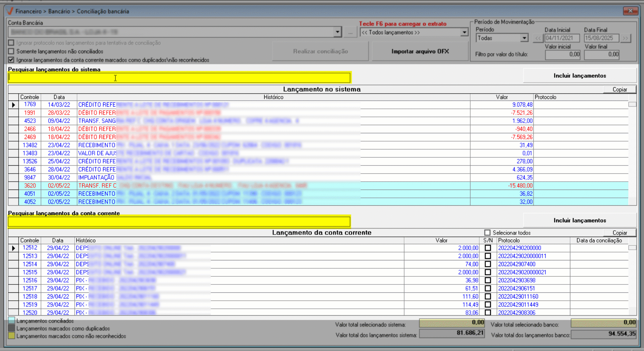Click the next period double-arrow button
The width and height of the screenshot is (644, 351).
pyautogui.click(x=625, y=38)
